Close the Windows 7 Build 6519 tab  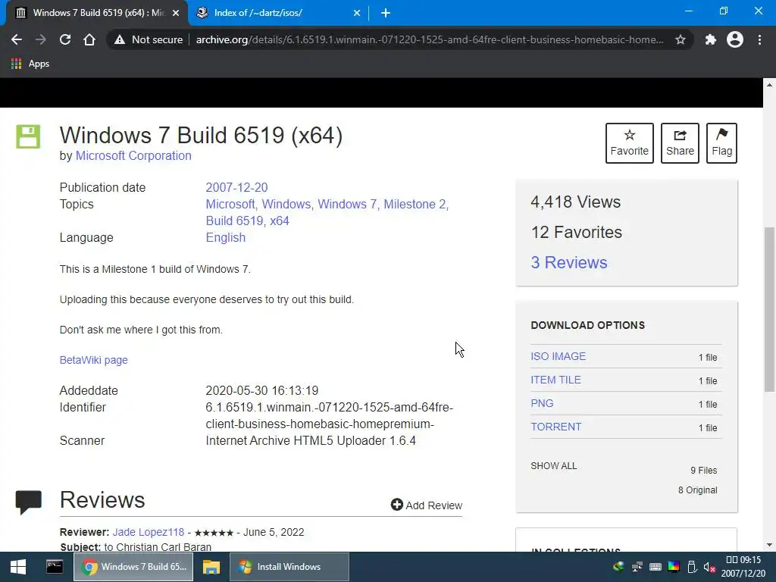tap(176, 13)
